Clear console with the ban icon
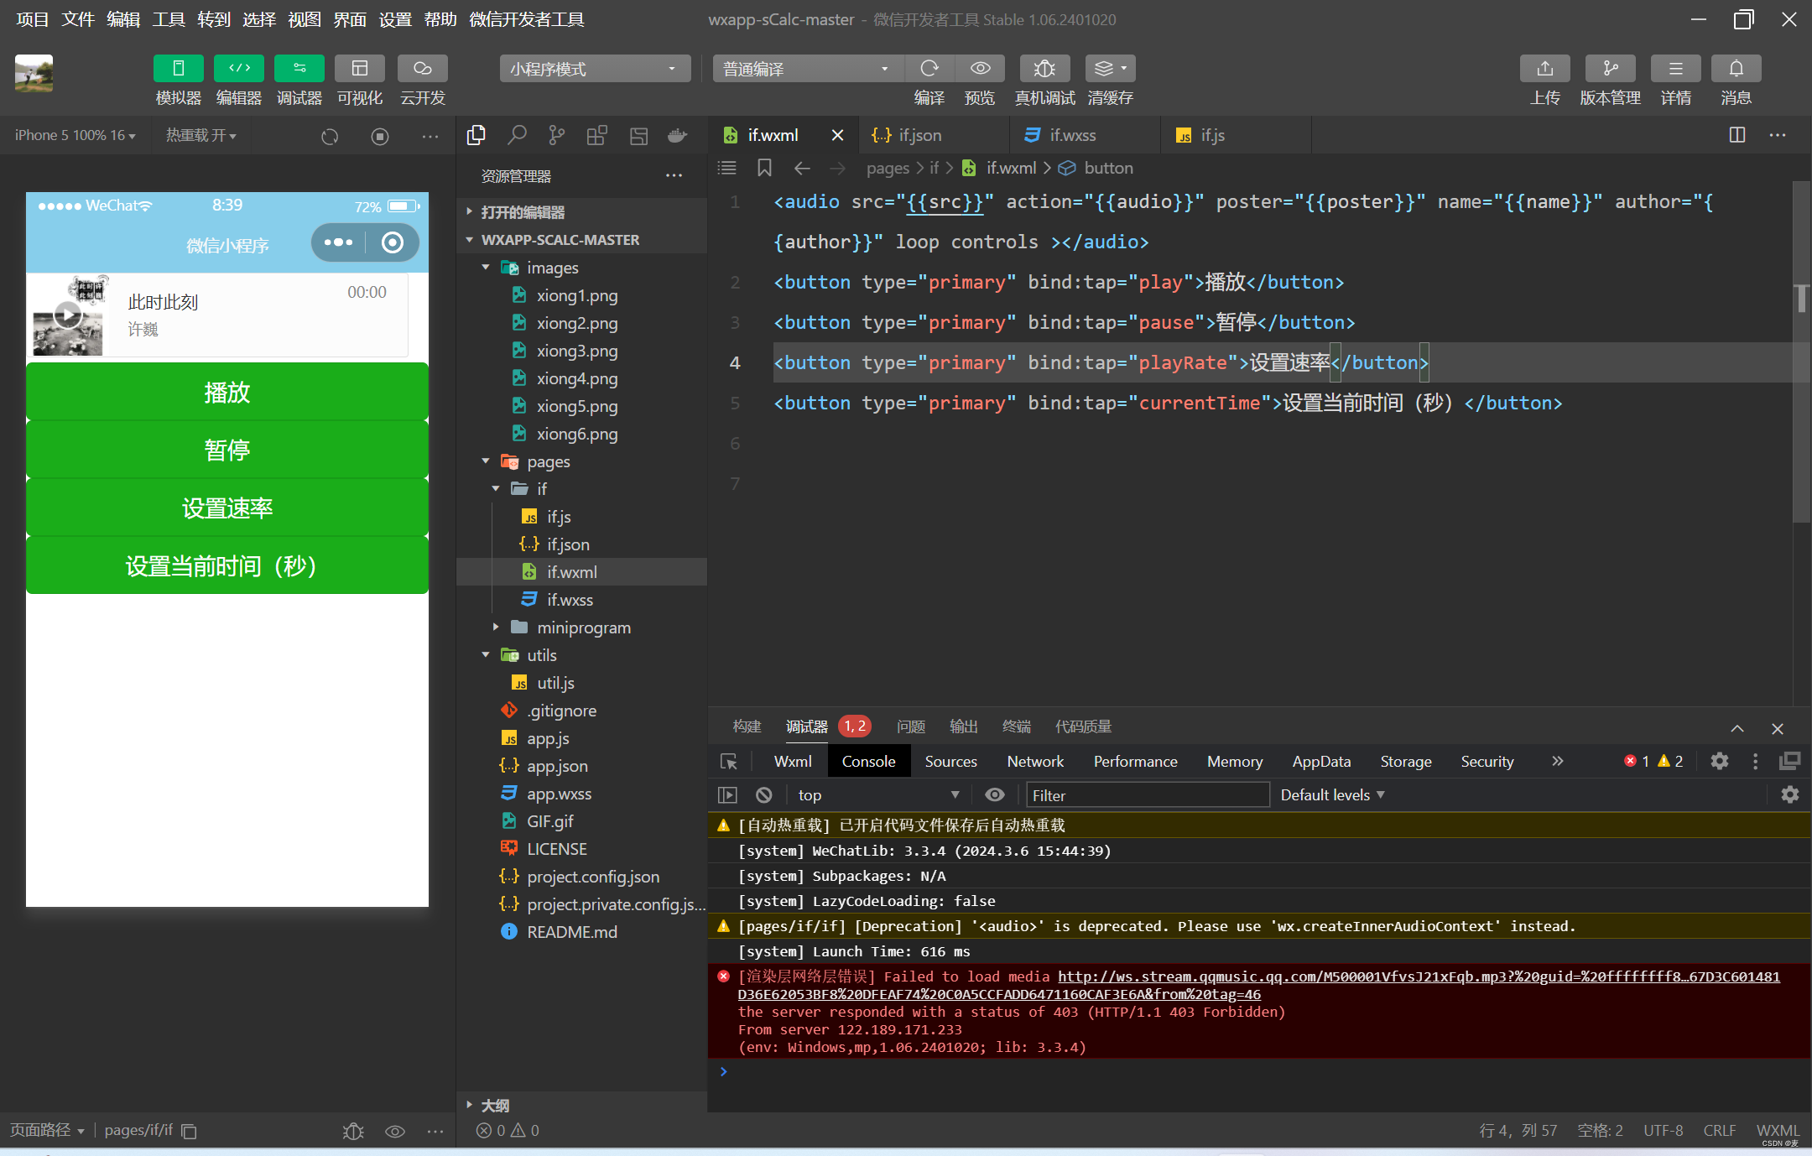1812x1156 pixels. coord(763,794)
